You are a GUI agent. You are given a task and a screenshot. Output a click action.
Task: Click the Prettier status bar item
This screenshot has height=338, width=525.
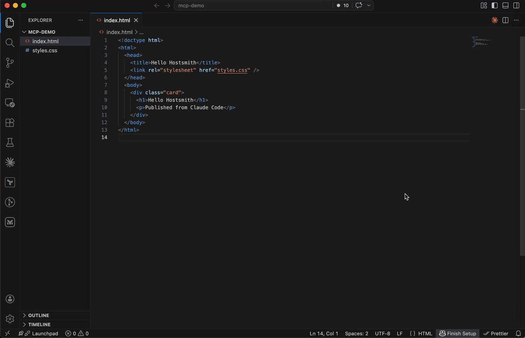tap(496, 333)
